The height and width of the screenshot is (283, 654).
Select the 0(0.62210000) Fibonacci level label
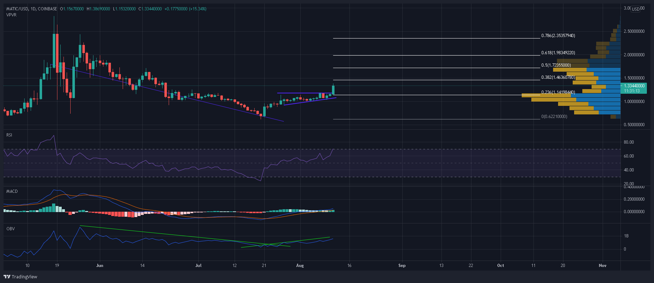click(554, 117)
